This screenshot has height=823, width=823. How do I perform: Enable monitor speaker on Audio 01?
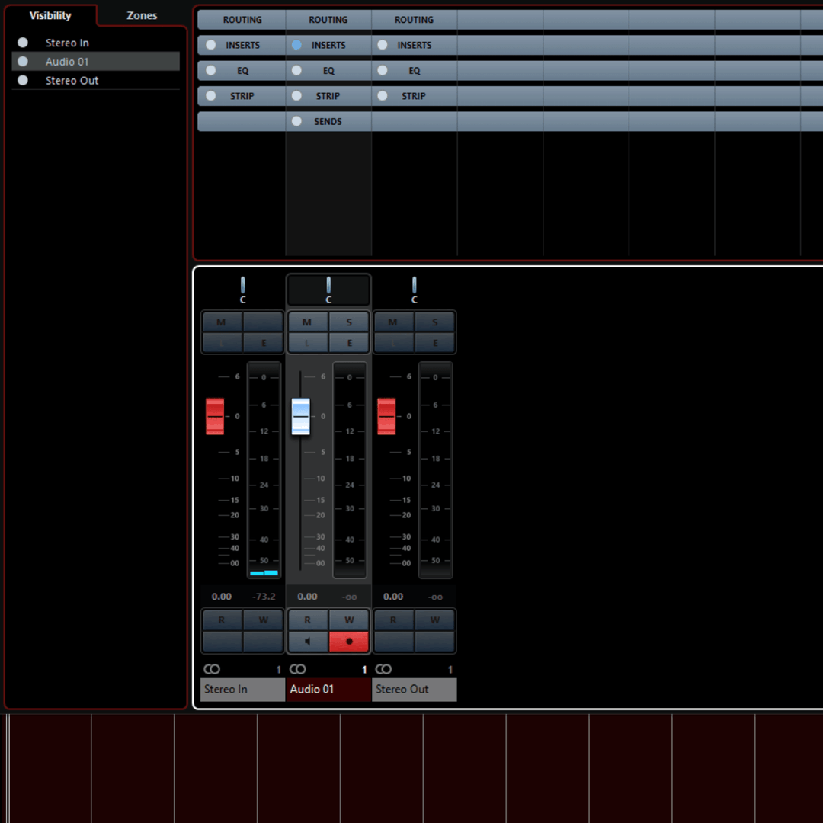tap(308, 641)
